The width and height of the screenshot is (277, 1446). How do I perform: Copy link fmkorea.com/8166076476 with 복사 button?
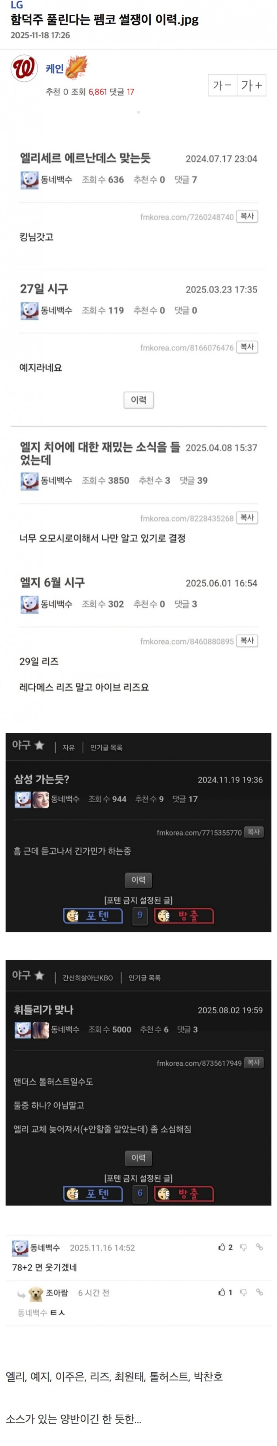coord(247,347)
